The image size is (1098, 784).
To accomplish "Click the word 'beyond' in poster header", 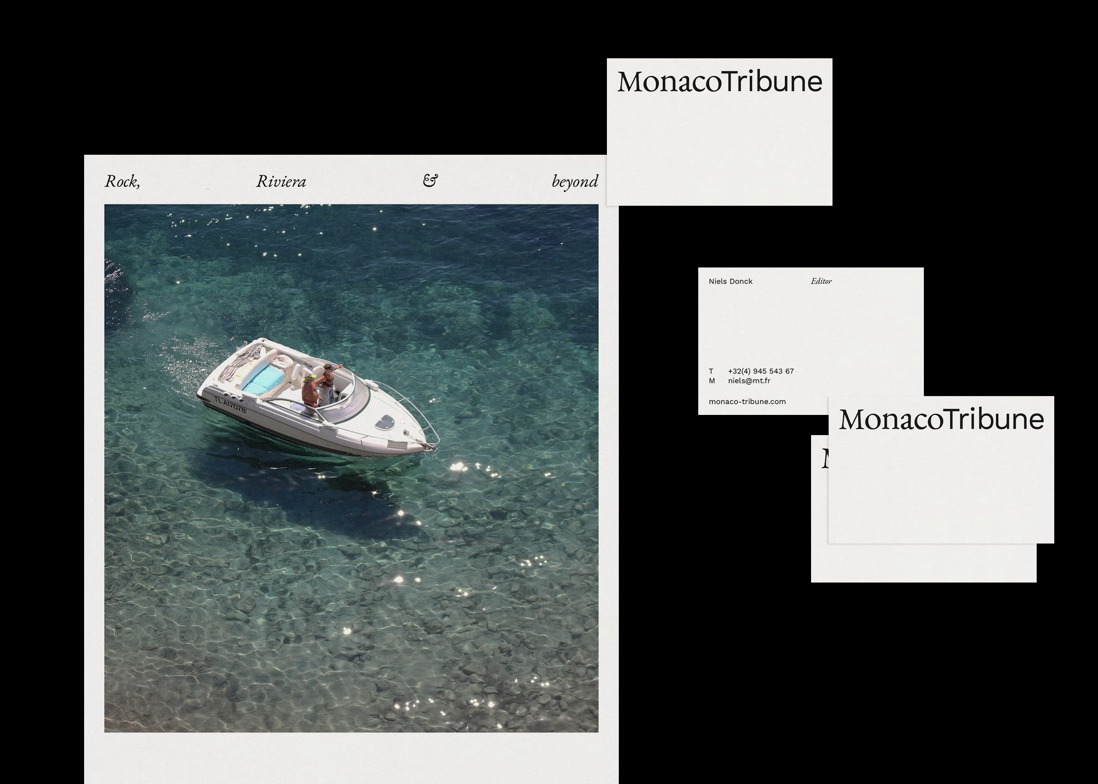I will [575, 182].
